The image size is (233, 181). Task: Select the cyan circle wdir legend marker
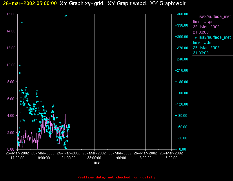tap(196, 38)
